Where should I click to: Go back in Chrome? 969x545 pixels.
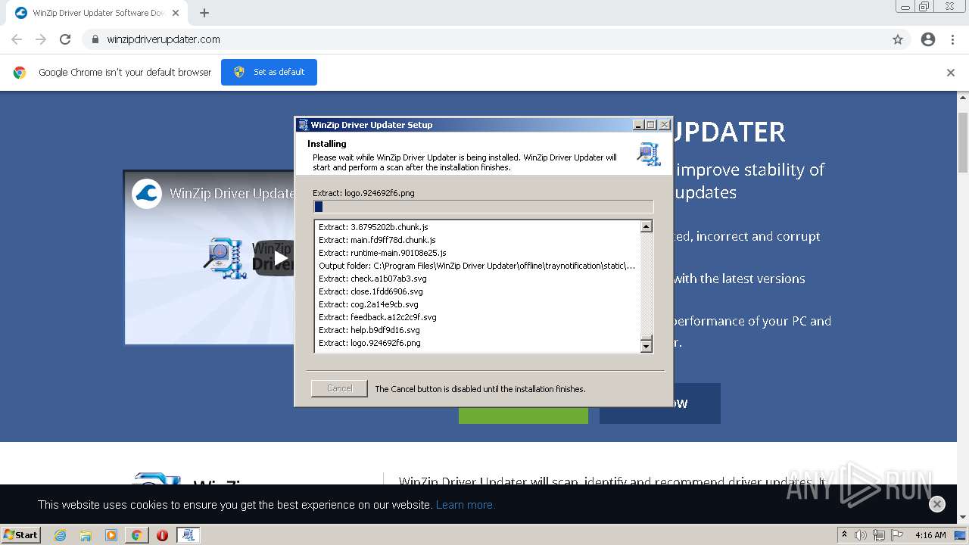point(17,39)
